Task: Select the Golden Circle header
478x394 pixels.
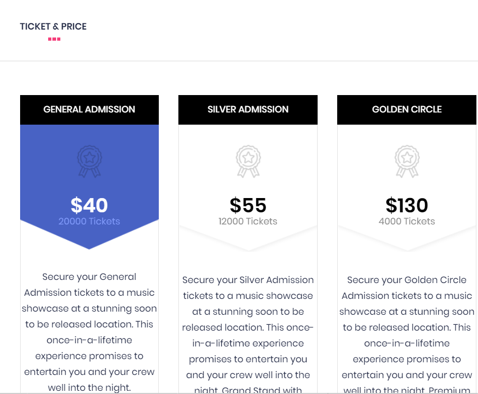Action: point(407,109)
